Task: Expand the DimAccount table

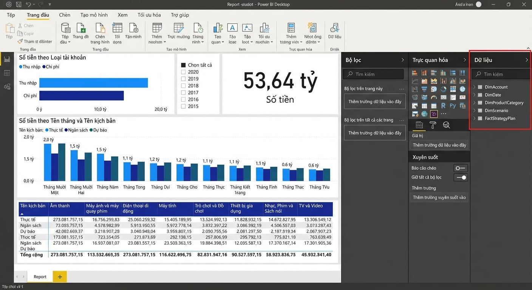Action: pos(475,87)
